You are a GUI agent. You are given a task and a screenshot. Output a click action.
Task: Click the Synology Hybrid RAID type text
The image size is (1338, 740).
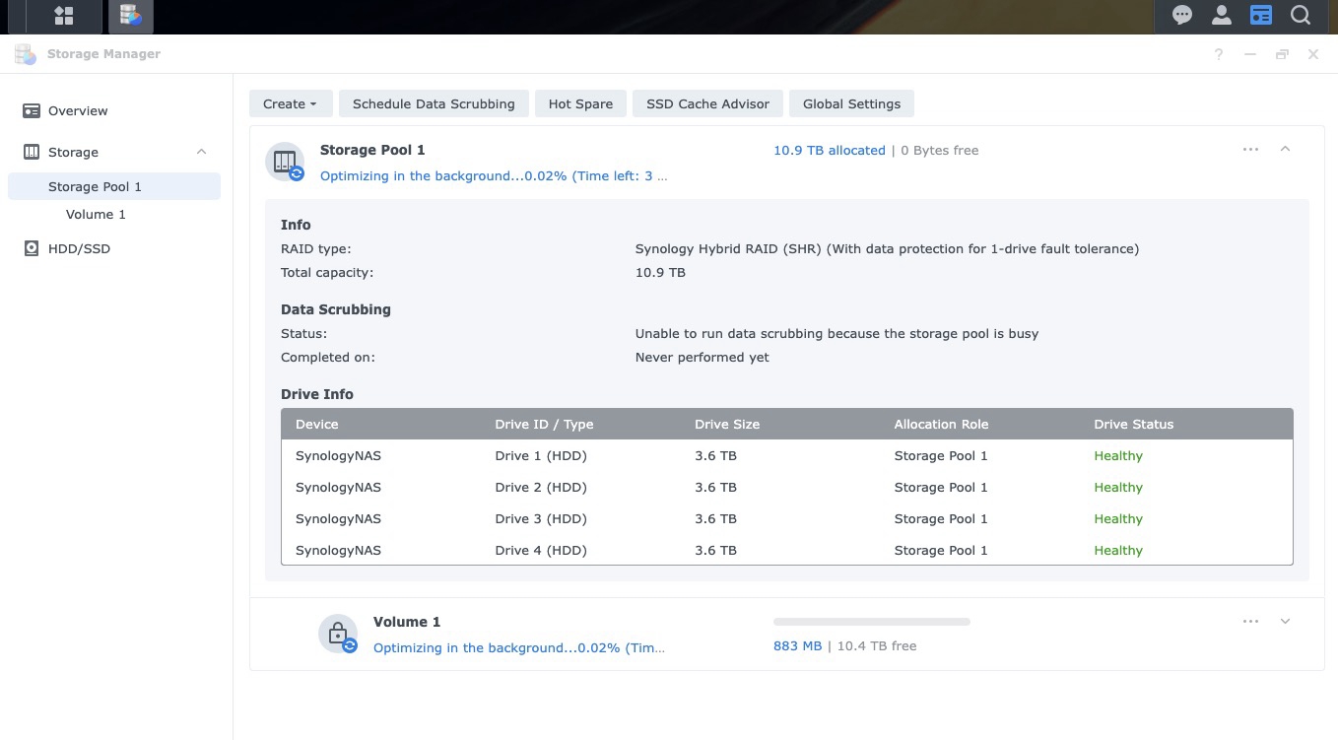click(887, 249)
